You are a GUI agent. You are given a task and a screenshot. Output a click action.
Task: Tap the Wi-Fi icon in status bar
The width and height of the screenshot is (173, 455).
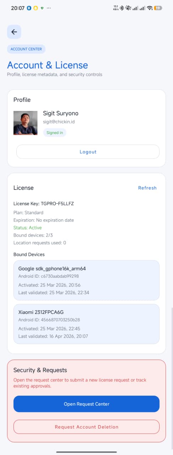coord(150,8)
